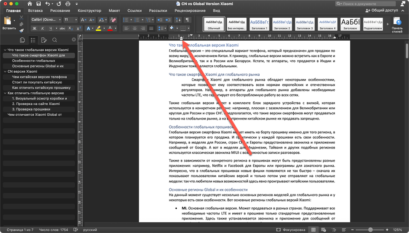Decrease the font size
This screenshot has width=409, height=233.
coord(92,20)
